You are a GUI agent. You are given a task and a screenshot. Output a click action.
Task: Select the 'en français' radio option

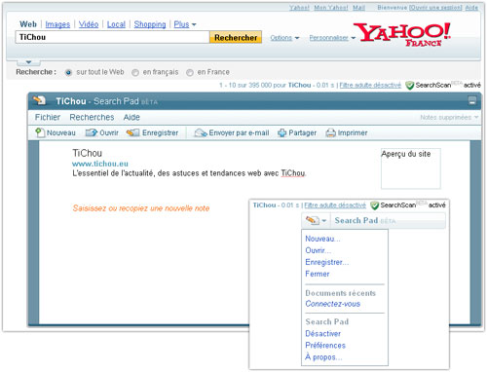135,72
